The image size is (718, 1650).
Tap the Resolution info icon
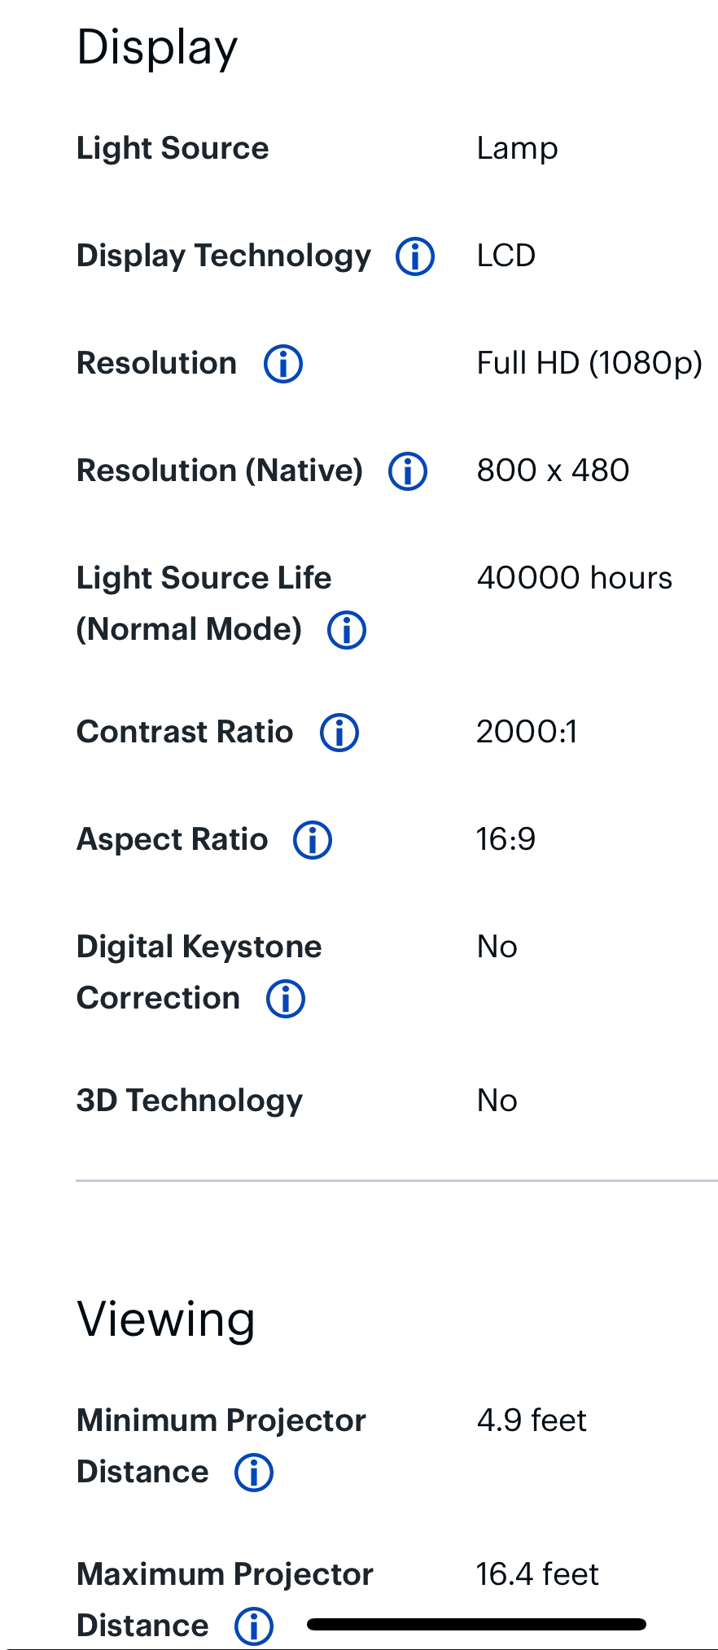283,364
